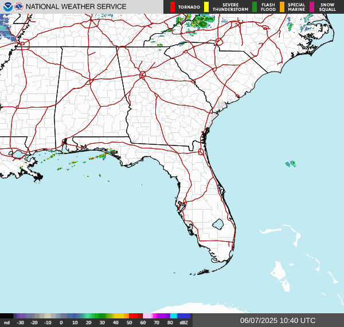The width and height of the screenshot is (344, 327).
Task: Click the '-30' value on dBZ scale
Action: coord(21,322)
